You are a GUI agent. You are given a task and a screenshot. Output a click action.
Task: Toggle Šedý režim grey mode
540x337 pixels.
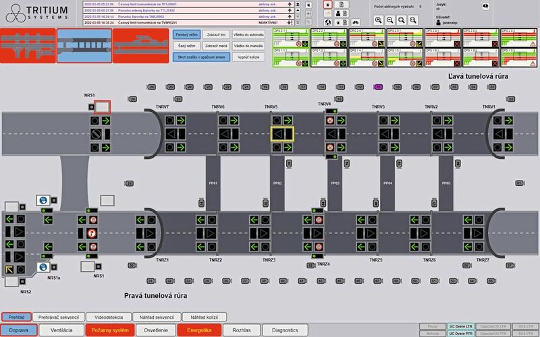(x=186, y=46)
